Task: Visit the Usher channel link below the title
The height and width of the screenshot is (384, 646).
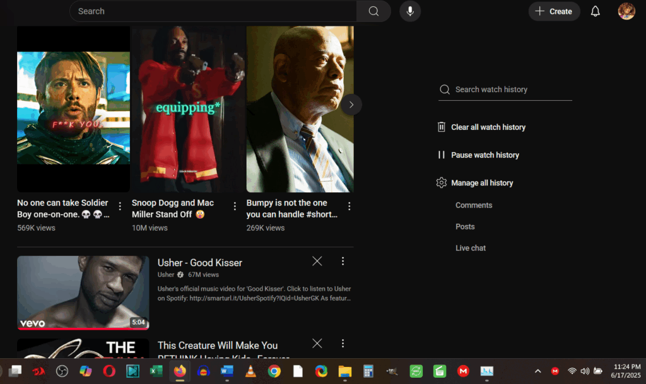Action: click(x=166, y=274)
